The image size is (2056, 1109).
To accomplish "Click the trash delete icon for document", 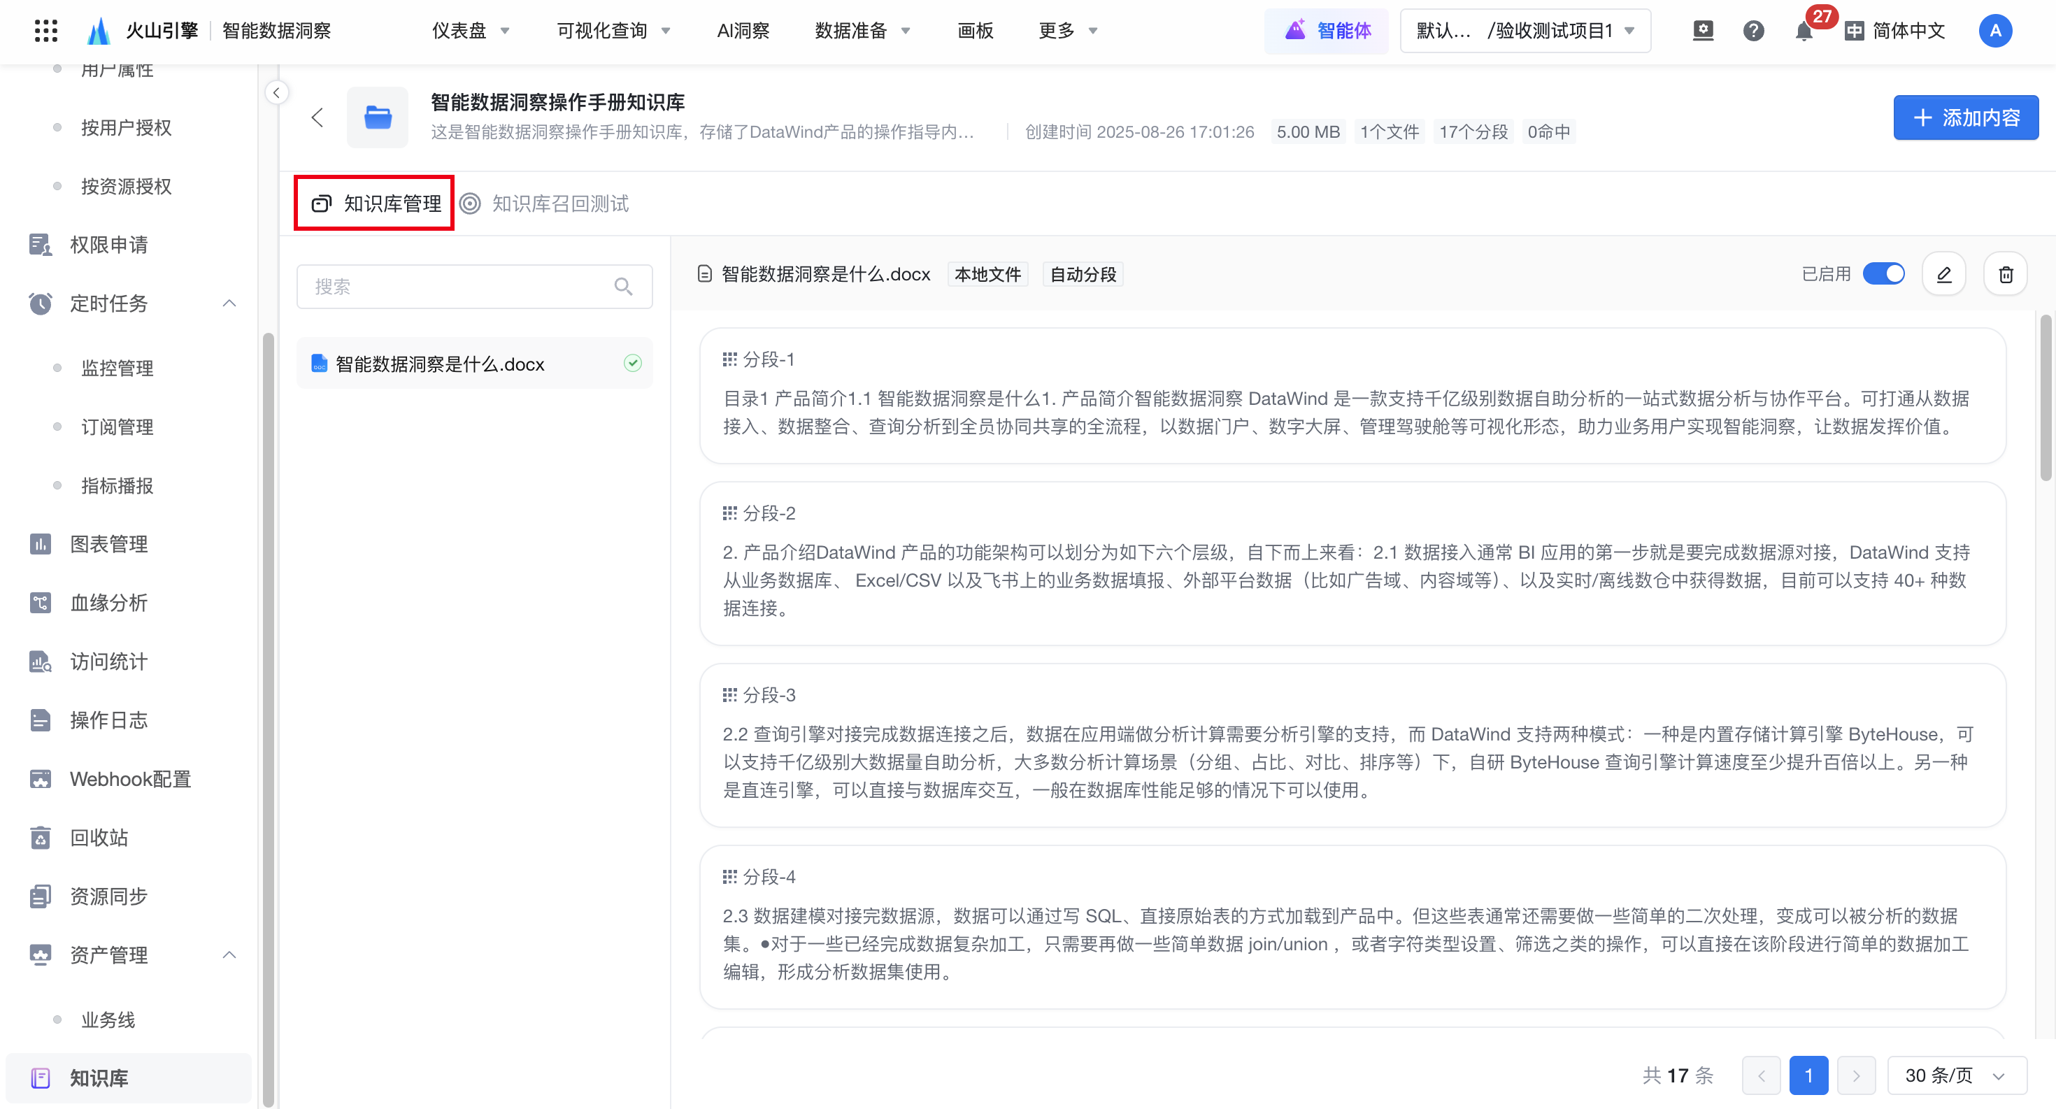I will [x=2005, y=275].
